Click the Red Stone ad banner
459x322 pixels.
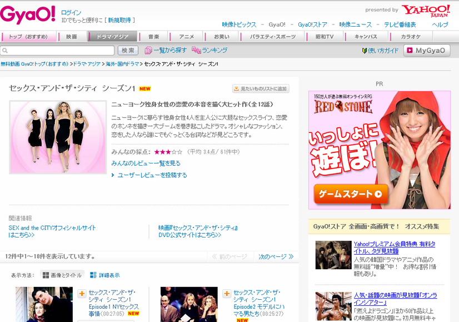[x=380, y=150]
